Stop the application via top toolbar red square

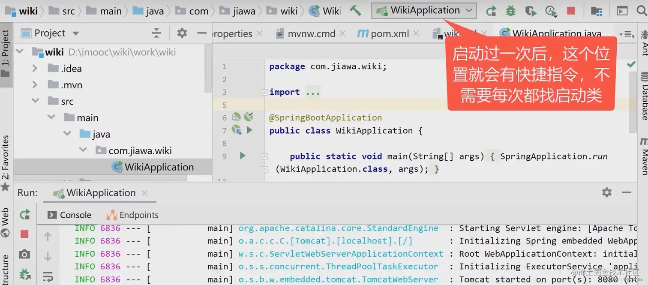click(571, 11)
